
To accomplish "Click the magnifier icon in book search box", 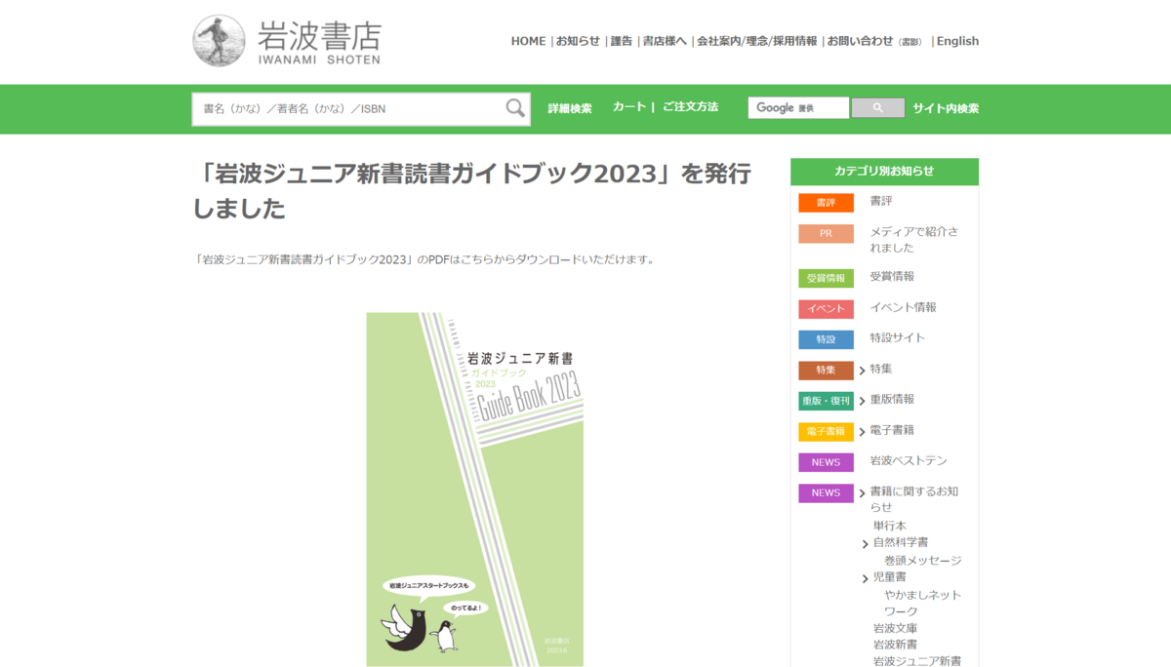I will [x=515, y=108].
